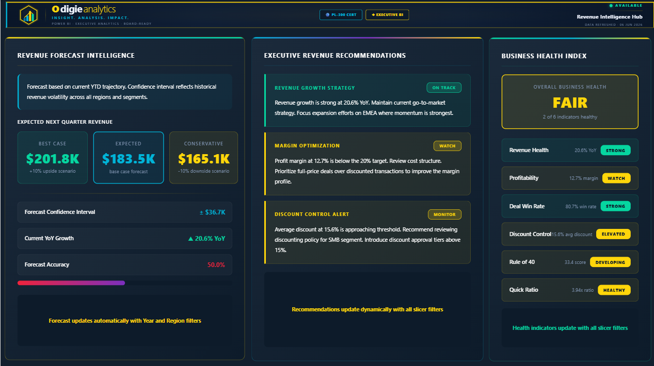The image size is (654, 366).
Task: Click the Forecast Accuracy 50.0% value
Action: (x=216, y=264)
